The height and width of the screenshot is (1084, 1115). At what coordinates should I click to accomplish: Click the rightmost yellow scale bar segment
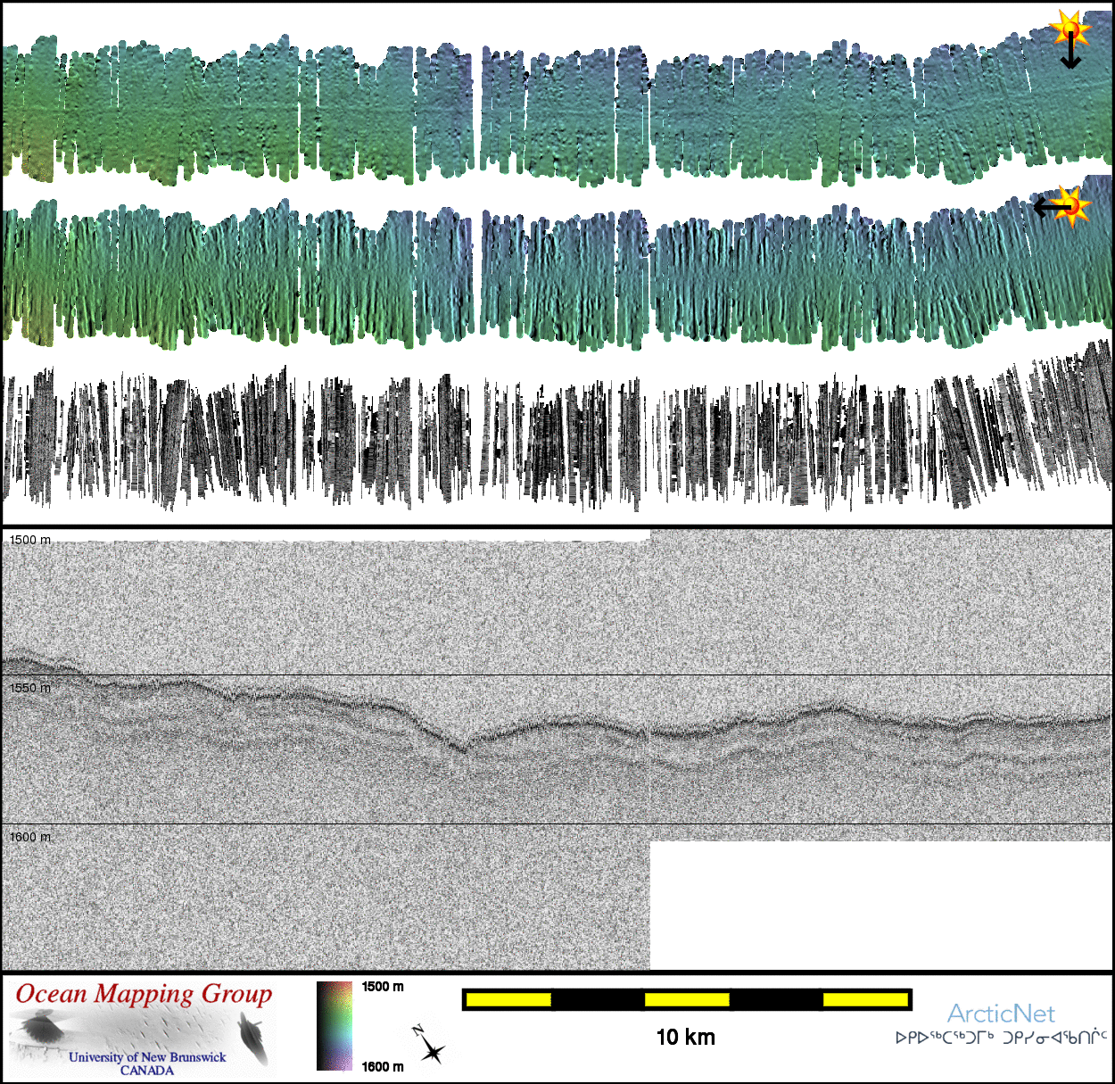864,999
